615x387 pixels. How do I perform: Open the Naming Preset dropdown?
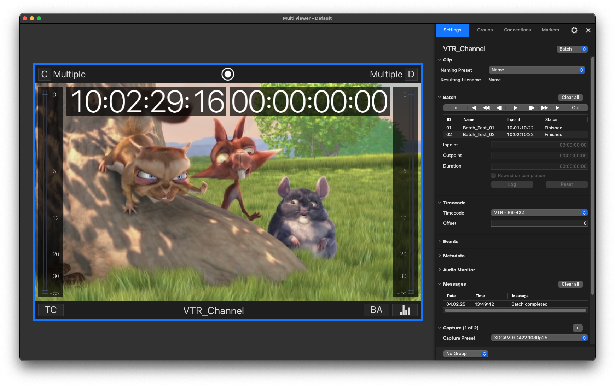click(537, 70)
